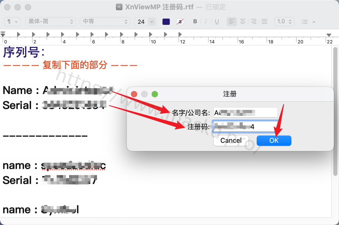Close the 注册 dialog with red button
The width and height of the screenshot is (339, 225).
pos(134,94)
